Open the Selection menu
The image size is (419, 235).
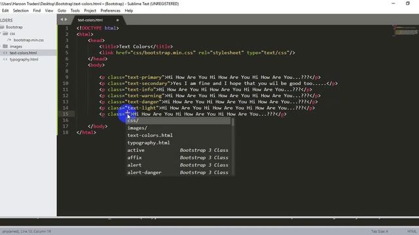pyautogui.click(x=20, y=10)
